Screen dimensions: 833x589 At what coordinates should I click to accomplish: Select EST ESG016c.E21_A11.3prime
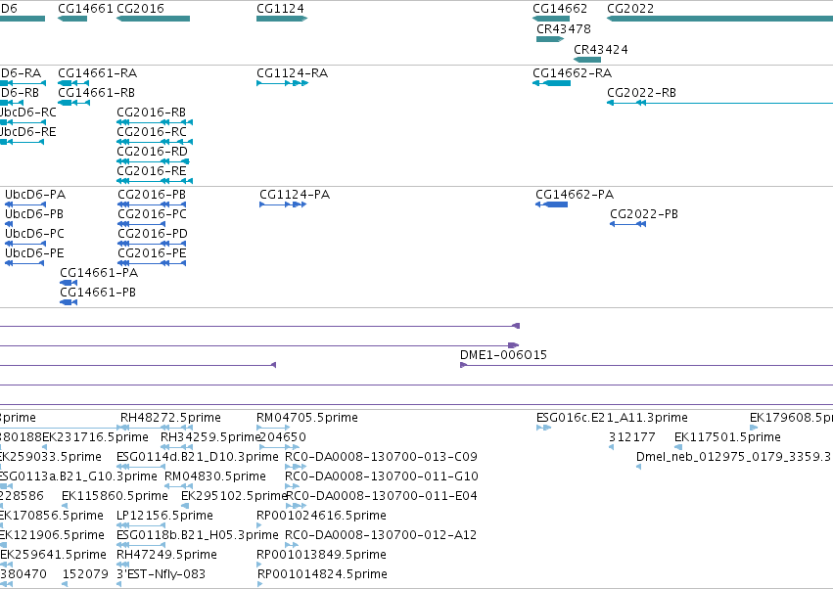612,418
